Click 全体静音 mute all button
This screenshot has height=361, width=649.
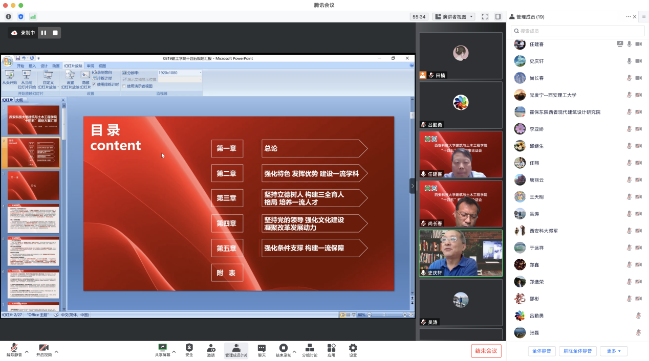(542, 351)
